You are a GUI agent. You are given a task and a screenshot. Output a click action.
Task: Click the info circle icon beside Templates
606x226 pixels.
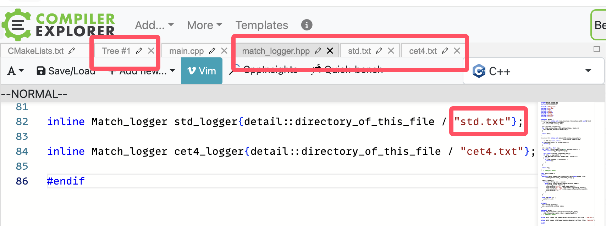click(307, 25)
